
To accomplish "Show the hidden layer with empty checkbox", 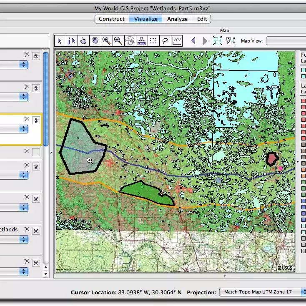I will 36,152.
